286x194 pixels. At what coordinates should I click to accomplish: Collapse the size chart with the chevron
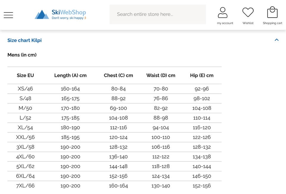coord(276,40)
